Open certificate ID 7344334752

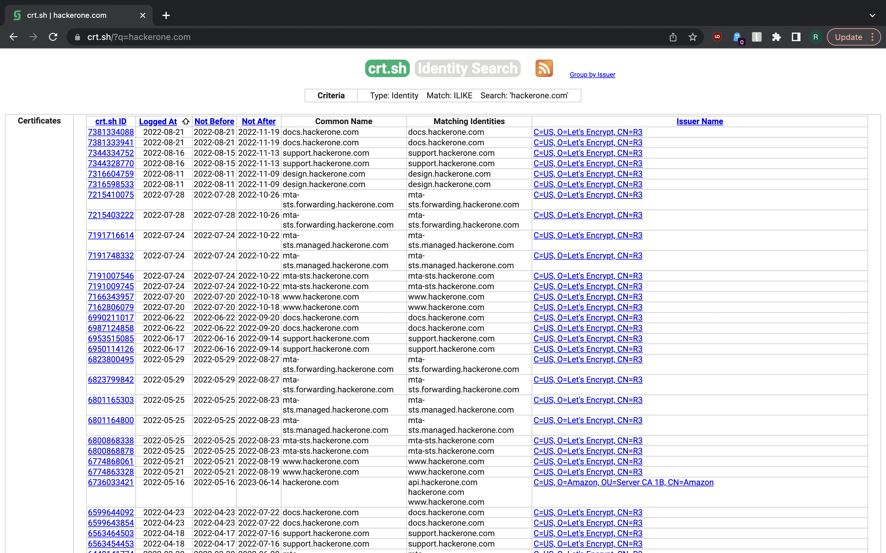[x=111, y=153]
